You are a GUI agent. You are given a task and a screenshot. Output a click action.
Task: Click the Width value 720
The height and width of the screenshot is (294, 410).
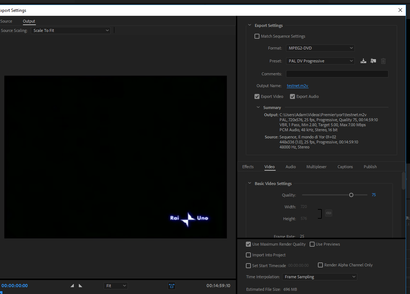click(x=304, y=207)
